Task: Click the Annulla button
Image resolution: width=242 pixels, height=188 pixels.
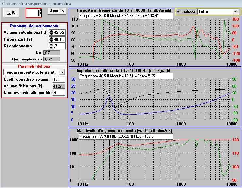Action: click(57, 11)
